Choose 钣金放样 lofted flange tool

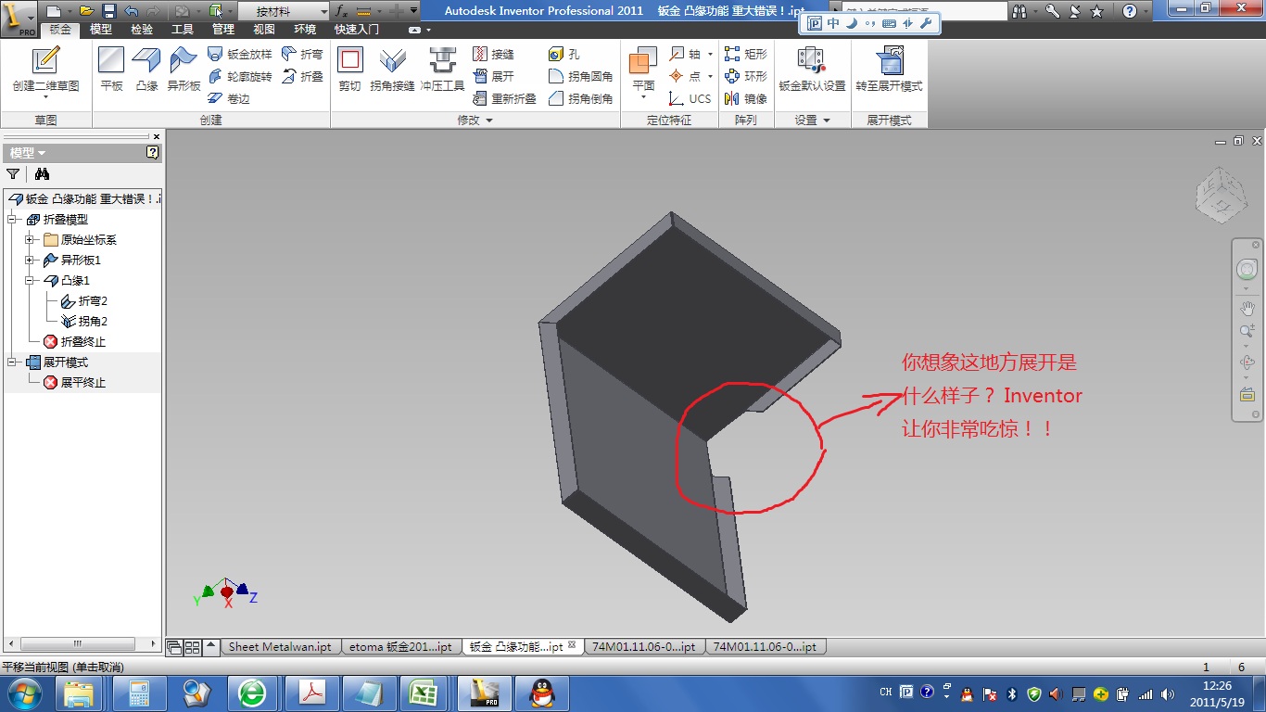(x=240, y=55)
